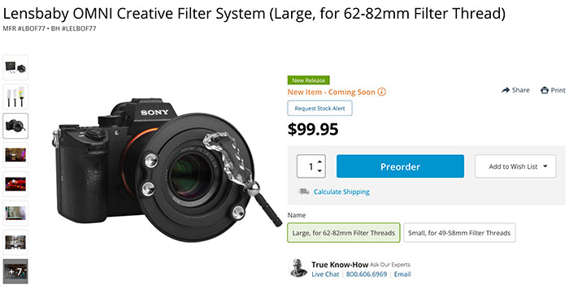The image size is (569, 293).
Task: Click the 800.606.6969 phone number link
Action: coord(367,274)
